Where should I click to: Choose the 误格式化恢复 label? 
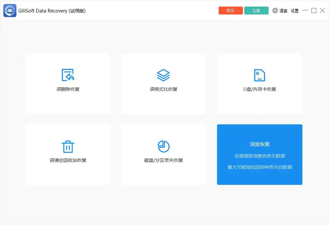point(164,89)
